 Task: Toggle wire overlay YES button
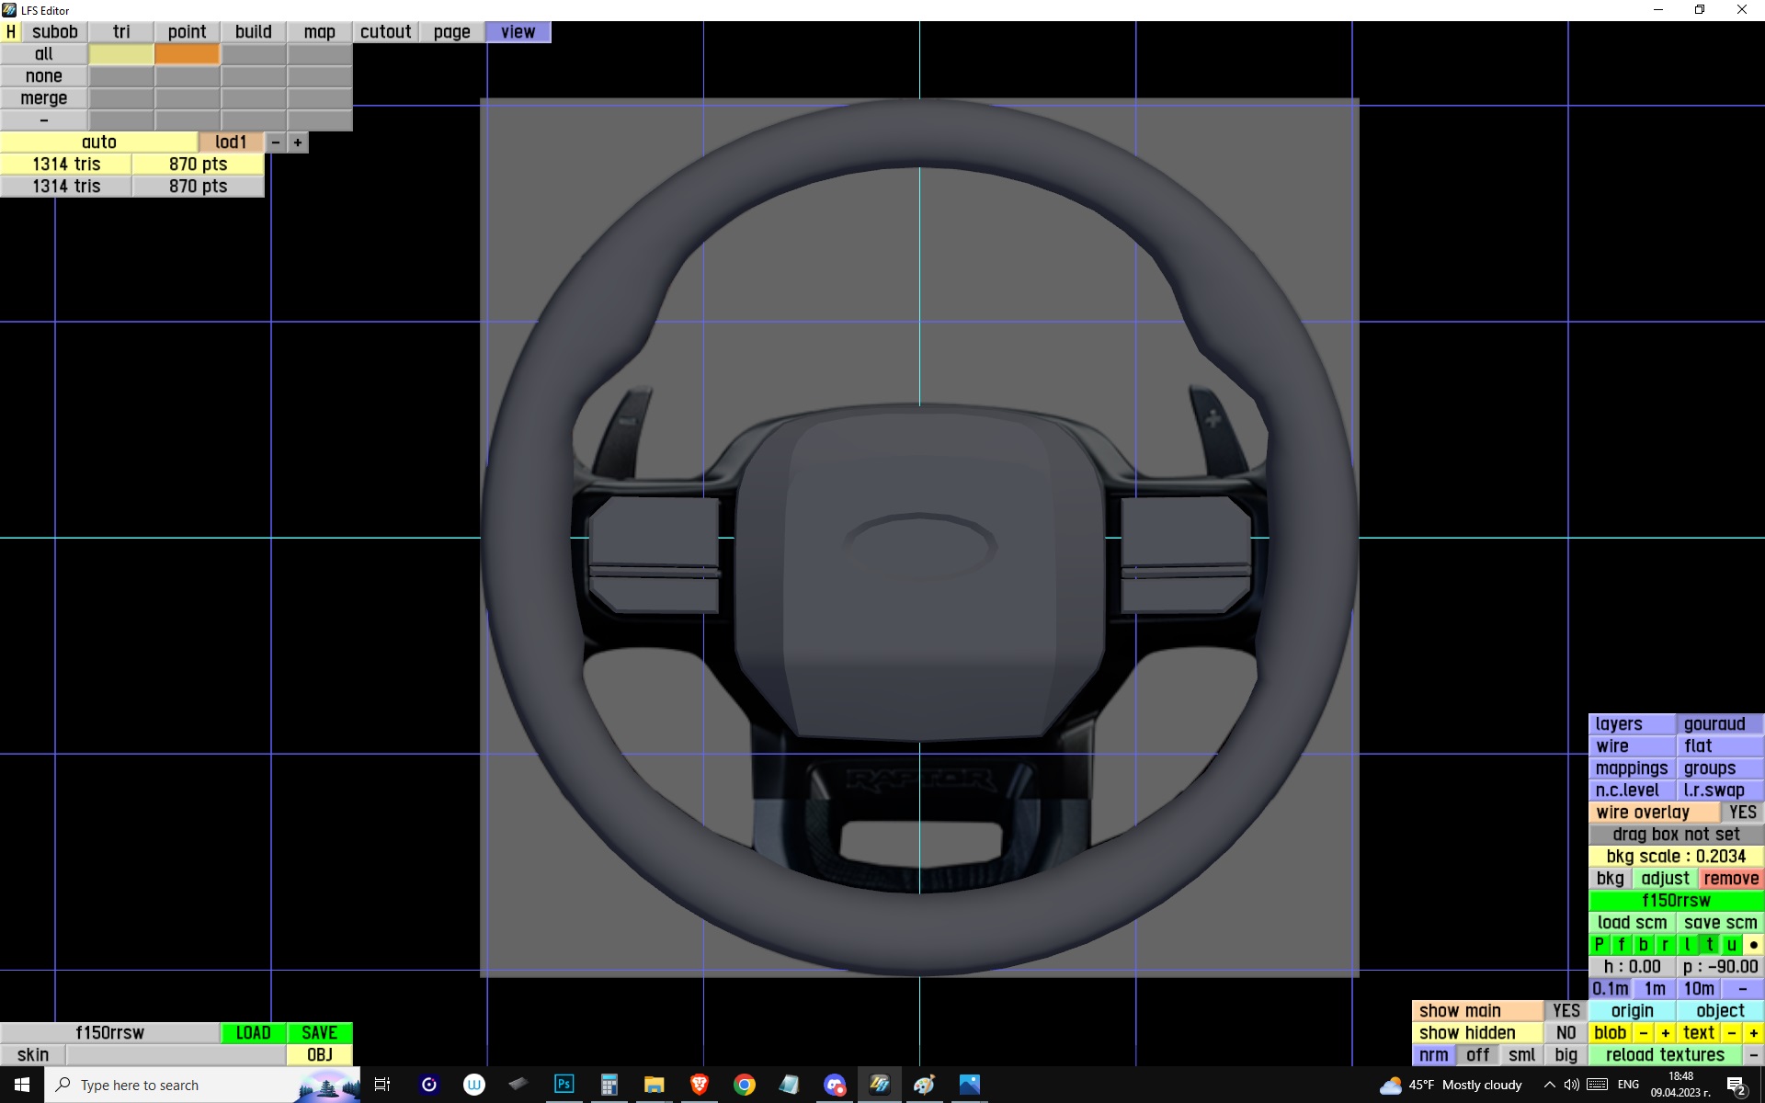pyautogui.click(x=1741, y=813)
